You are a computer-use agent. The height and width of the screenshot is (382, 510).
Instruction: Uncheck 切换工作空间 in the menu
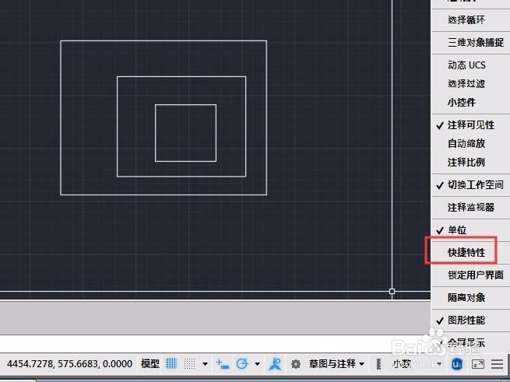point(470,185)
